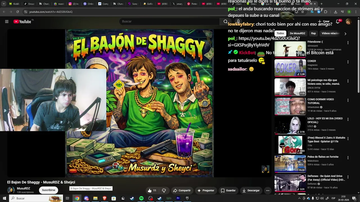360x202 pixels.
Task: Open the Chrome tab search dropdown
Action: pyautogui.click(x=4, y=4)
